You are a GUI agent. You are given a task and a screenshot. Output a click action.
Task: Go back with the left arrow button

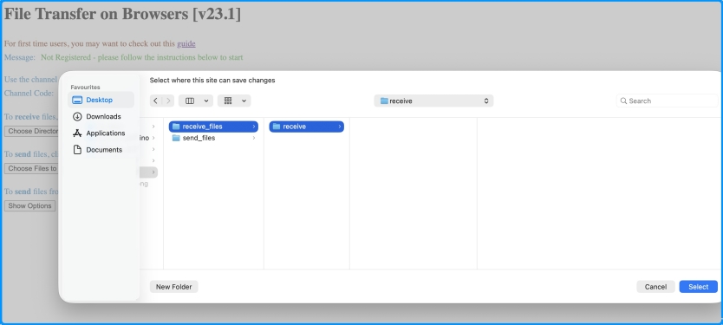156,101
